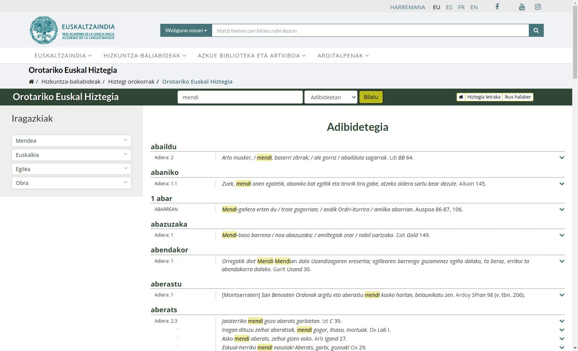The height and width of the screenshot is (351, 578).
Task: Click the 'ABARREAN' subentry label
Action: 166,209
